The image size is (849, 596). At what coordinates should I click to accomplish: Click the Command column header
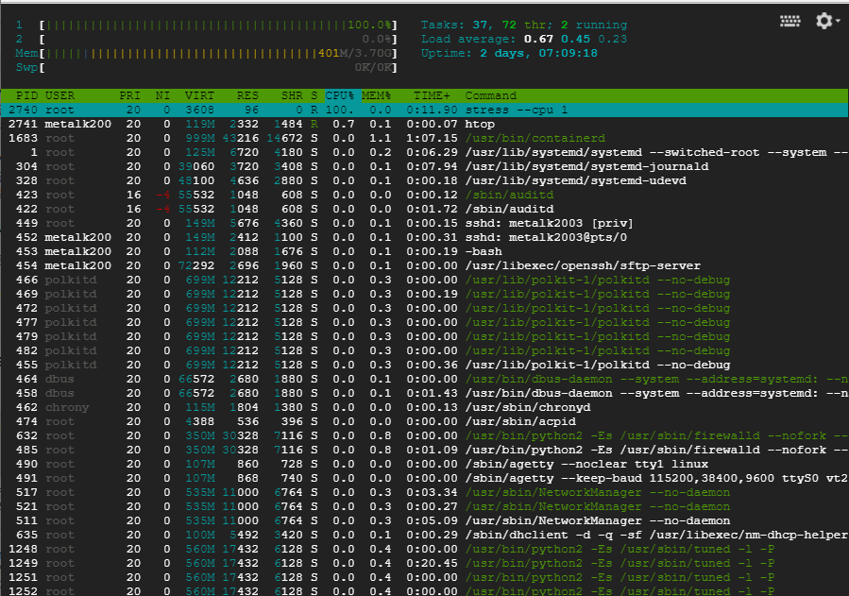490,95
